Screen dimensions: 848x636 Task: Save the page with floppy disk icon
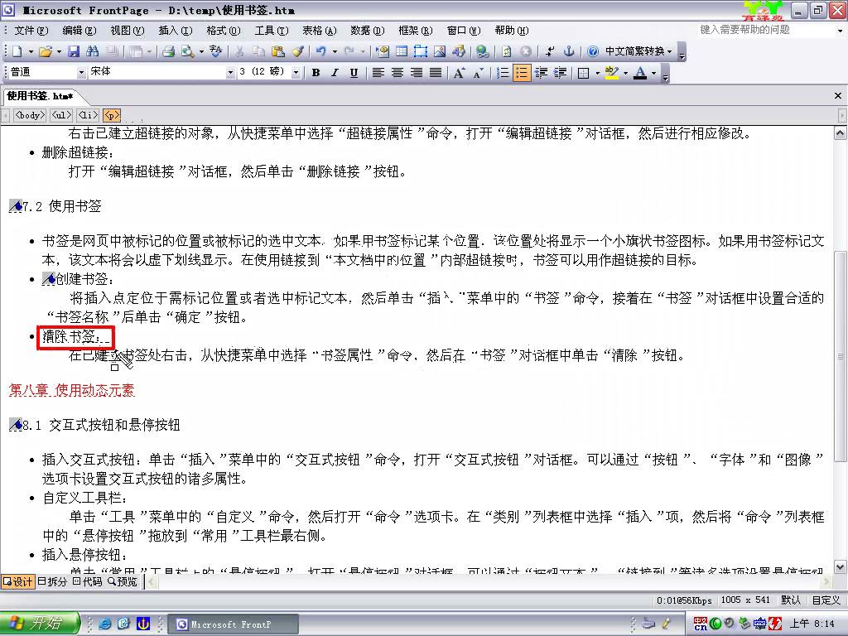tap(74, 51)
